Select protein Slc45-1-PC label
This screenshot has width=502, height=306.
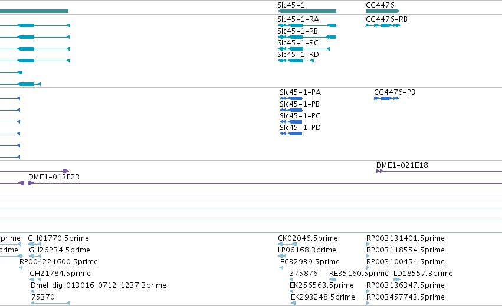tap(300, 116)
